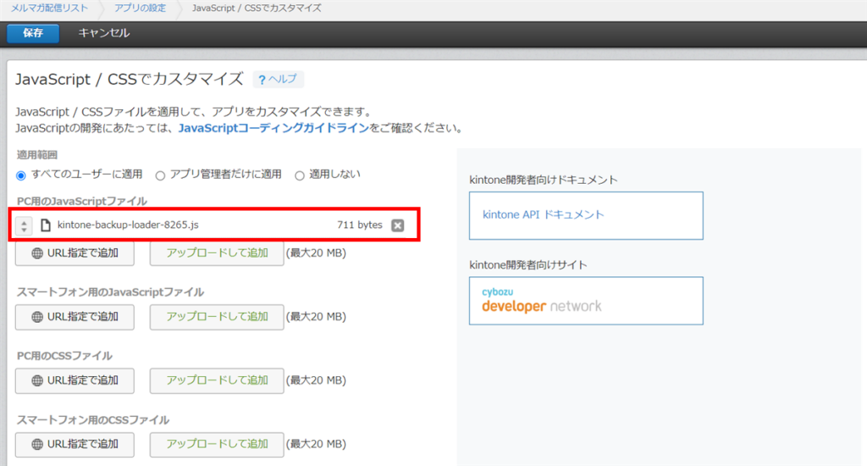The height and width of the screenshot is (466, 867).
Task: Click URL指定で追加 under PC用のJavaScriptファイル
Action: 75,253
